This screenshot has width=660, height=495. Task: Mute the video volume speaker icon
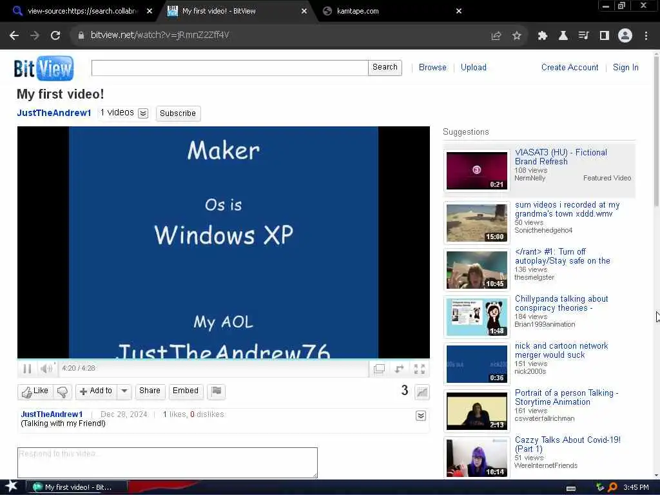[46, 369]
